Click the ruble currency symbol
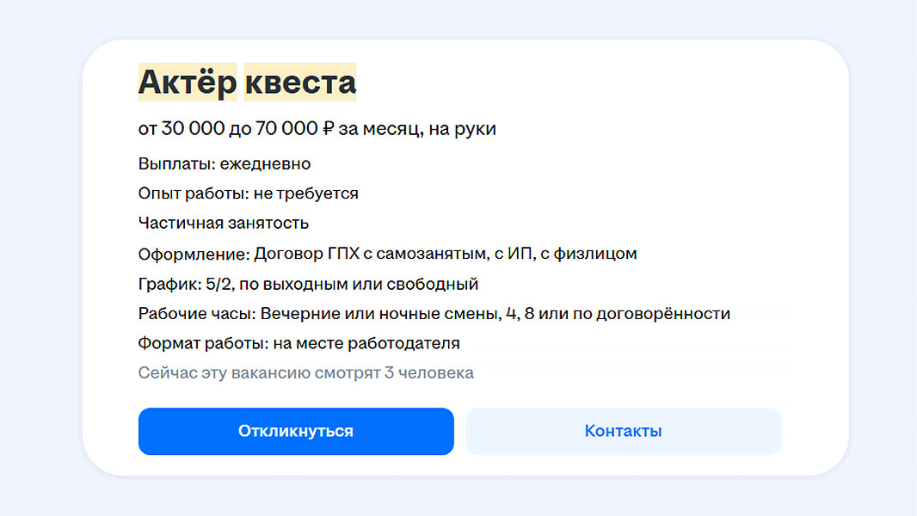The width and height of the screenshot is (917, 516). click(327, 129)
